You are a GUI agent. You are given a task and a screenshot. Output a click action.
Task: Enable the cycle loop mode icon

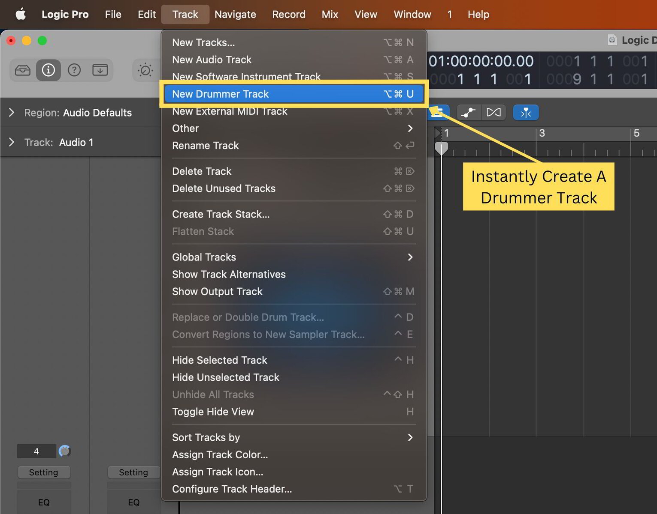(x=494, y=112)
